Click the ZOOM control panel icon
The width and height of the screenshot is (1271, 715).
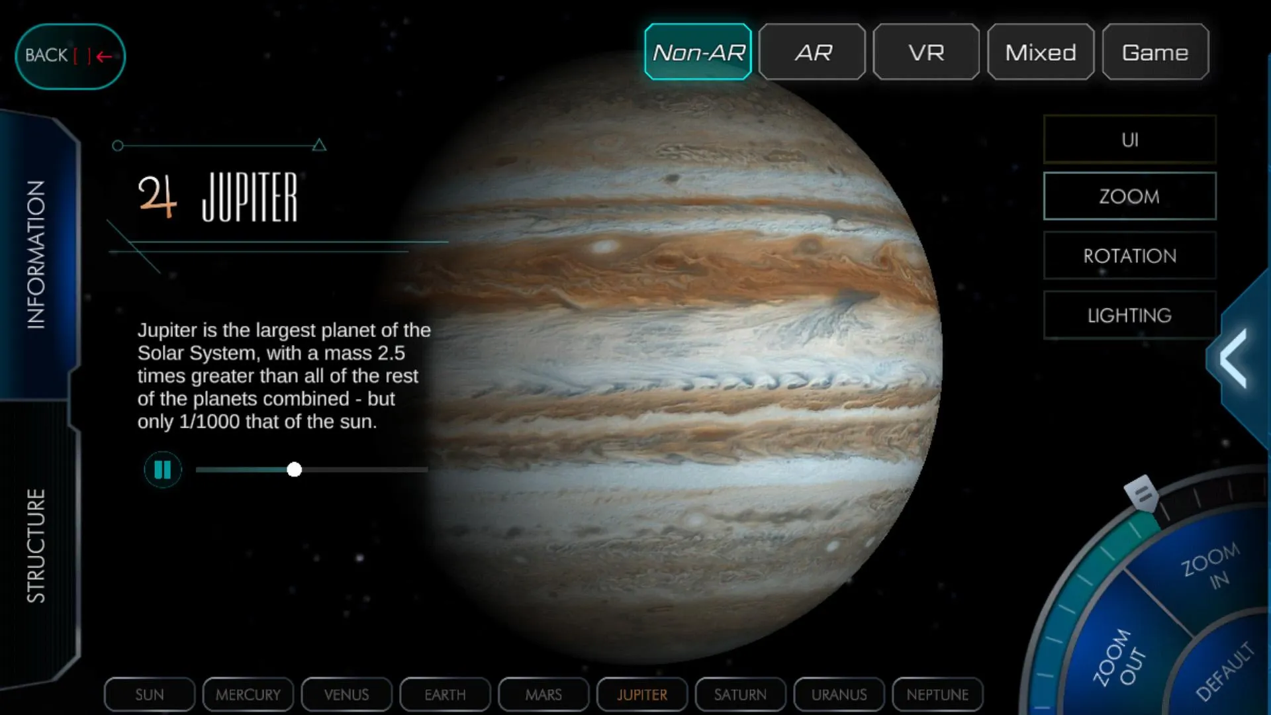click(x=1129, y=197)
